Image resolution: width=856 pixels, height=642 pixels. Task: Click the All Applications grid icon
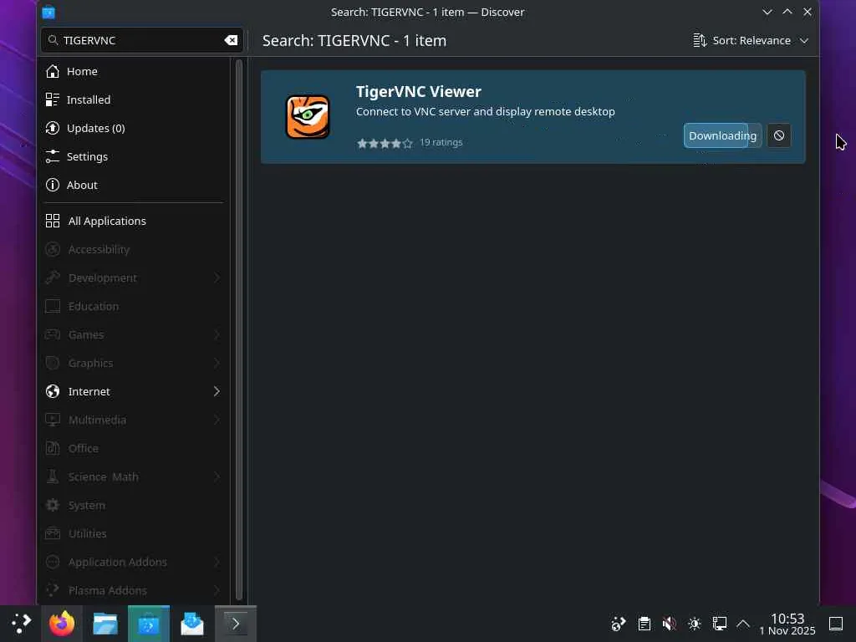[53, 221]
